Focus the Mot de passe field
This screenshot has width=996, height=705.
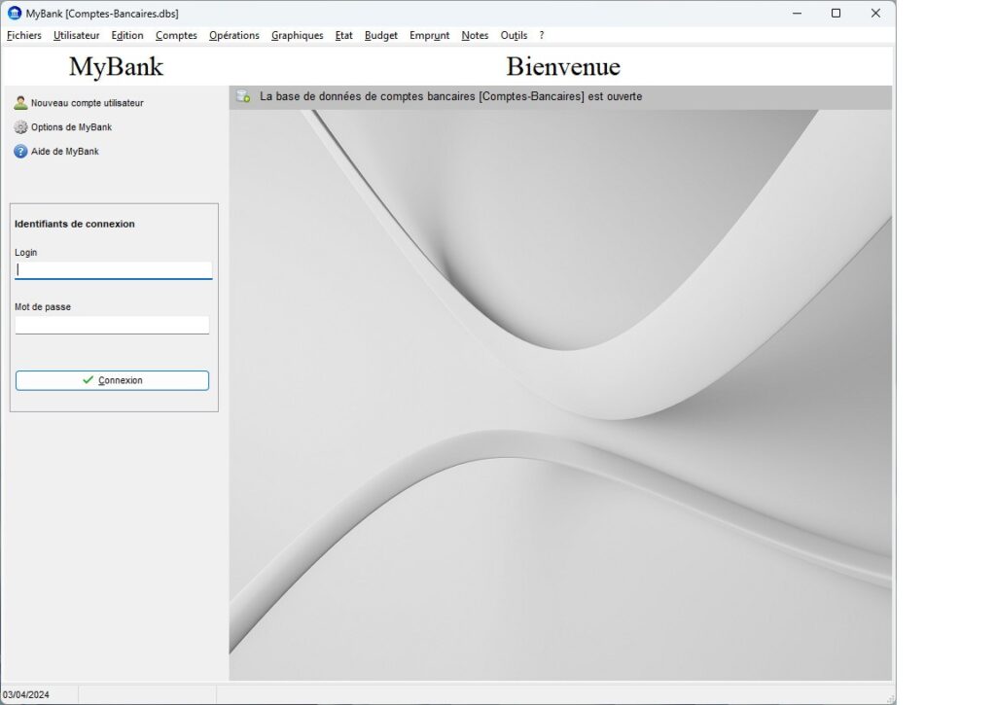pos(112,325)
